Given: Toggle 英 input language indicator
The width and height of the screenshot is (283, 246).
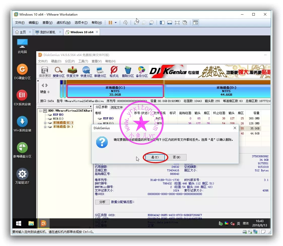Looking at the screenshot, I should click(x=238, y=223).
